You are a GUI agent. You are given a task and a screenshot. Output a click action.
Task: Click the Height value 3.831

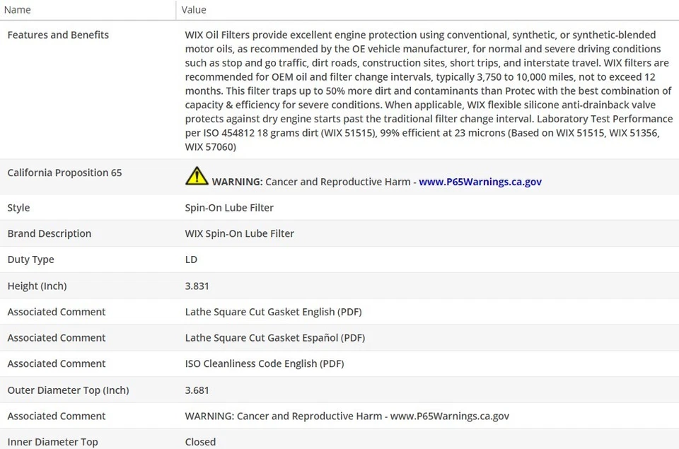click(197, 286)
